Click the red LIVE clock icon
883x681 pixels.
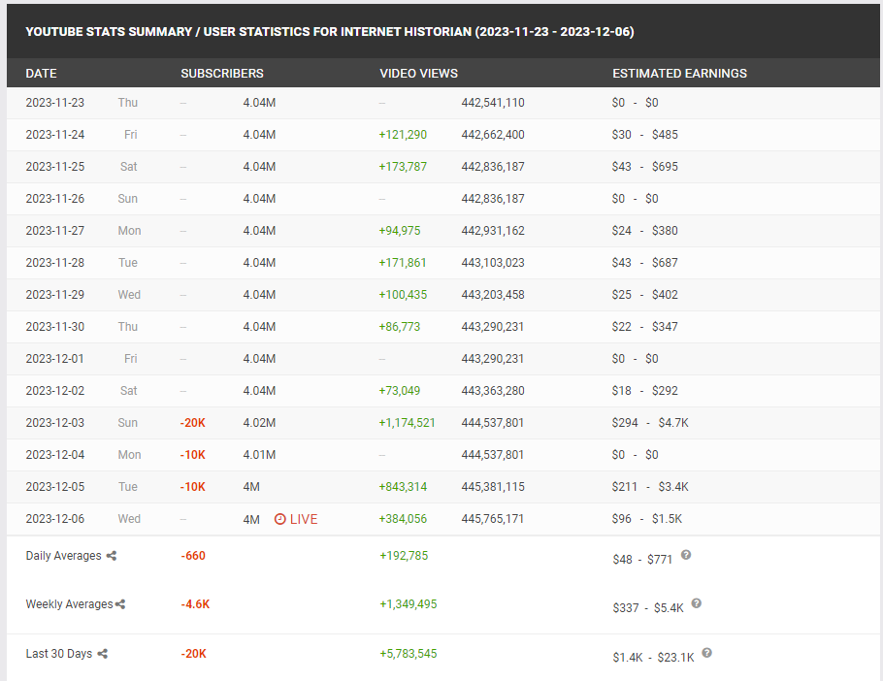pos(279,519)
